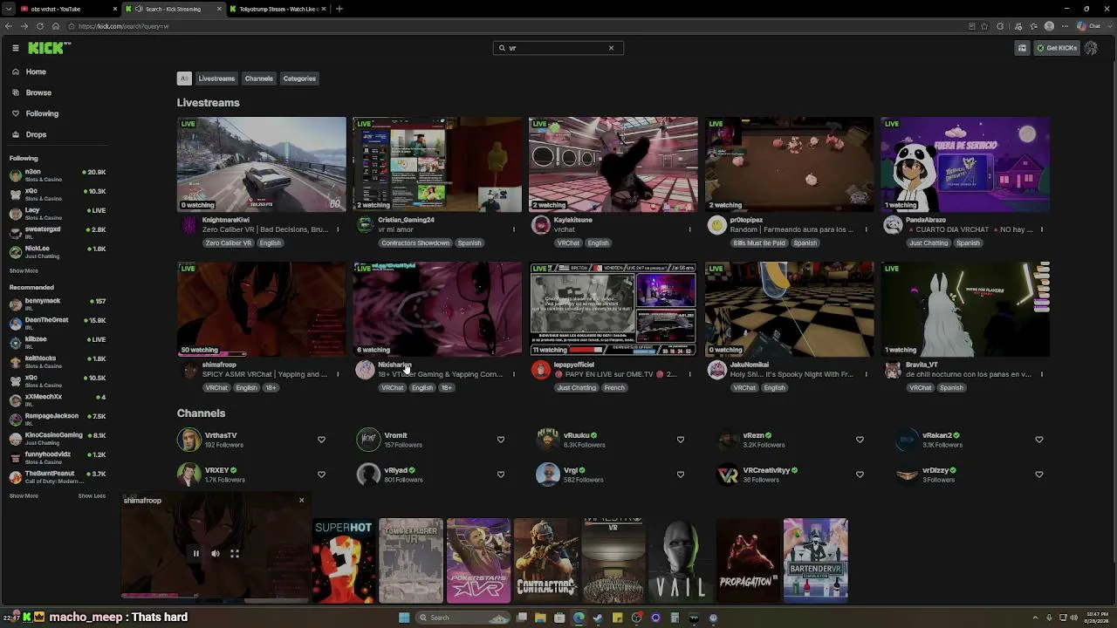Image resolution: width=1117 pixels, height=628 pixels.
Task: Open a new browser tab
Action: pyautogui.click(x=339, y=9)
